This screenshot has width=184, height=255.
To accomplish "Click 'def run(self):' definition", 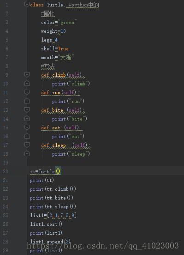I will coord(60,92).
